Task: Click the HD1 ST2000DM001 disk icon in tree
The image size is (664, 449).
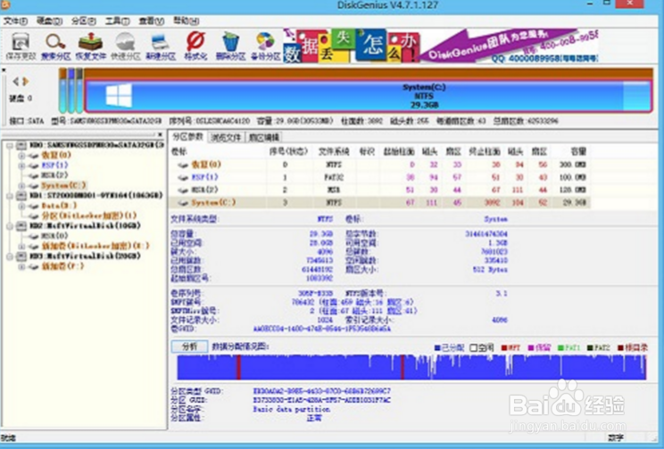Action: (21, 195)
